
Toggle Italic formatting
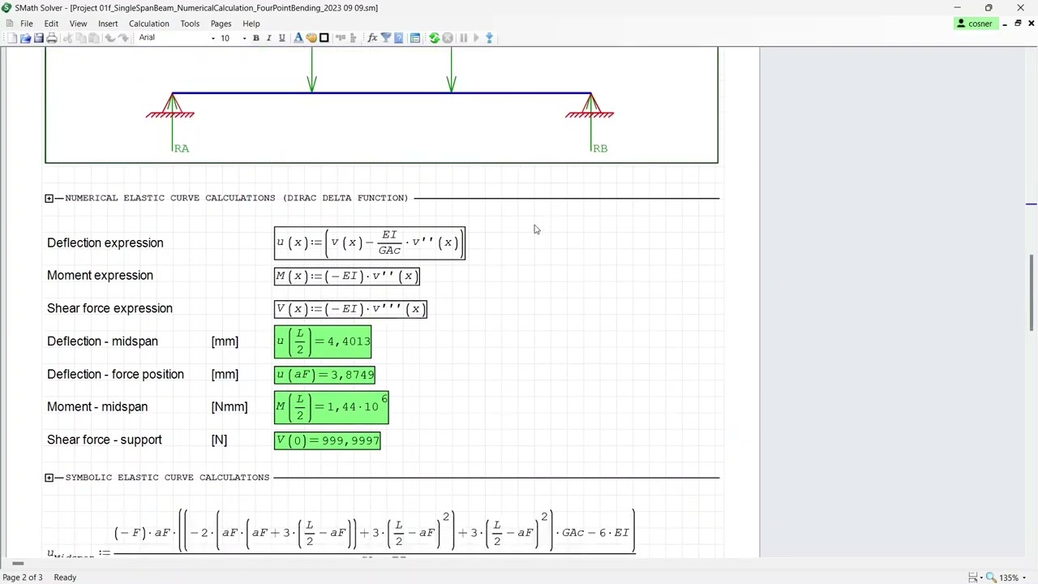pyautogui.click(x=268, y=38)
